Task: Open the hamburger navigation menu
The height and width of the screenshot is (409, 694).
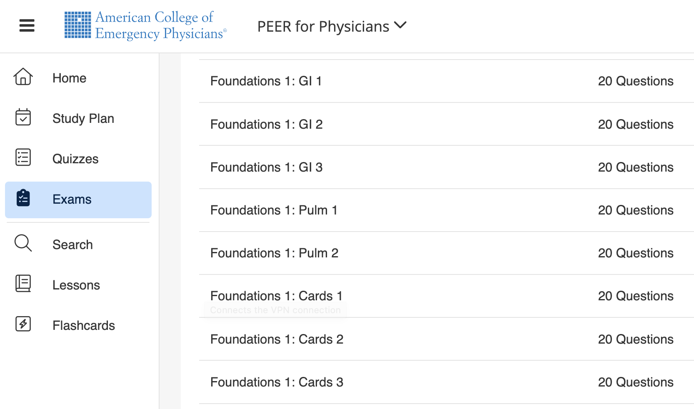Action: pos(26,25)
